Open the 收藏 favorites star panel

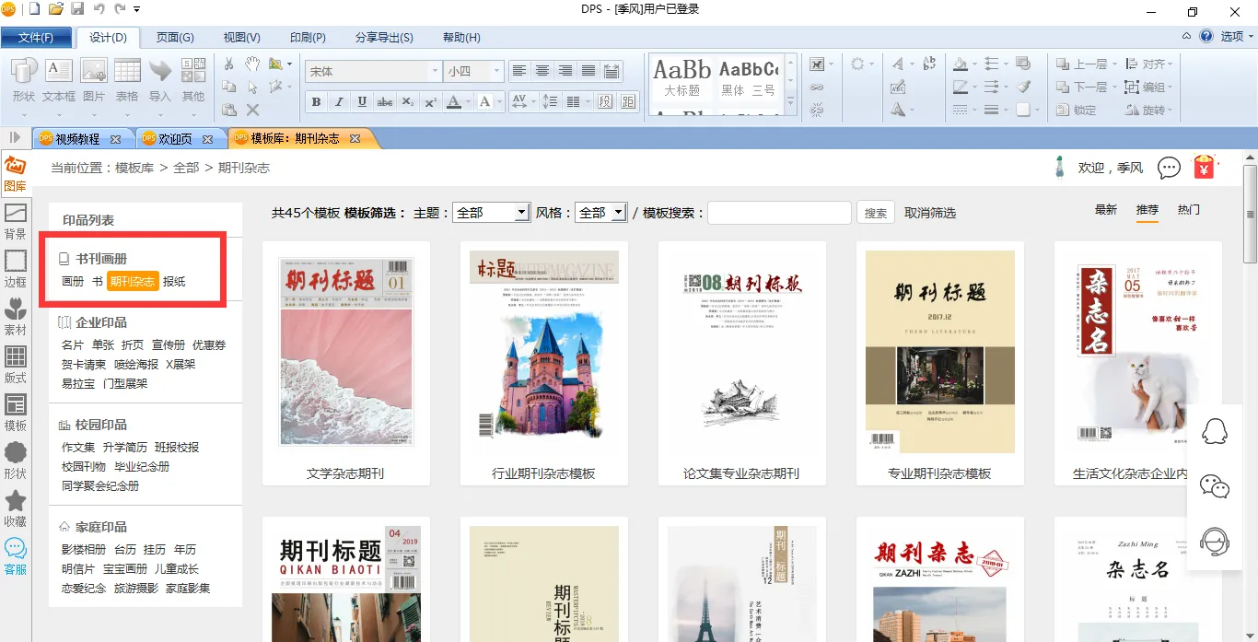coord(16,508)
